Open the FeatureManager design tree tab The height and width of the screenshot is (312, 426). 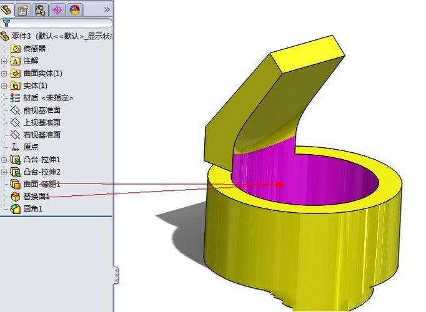pyautogui.click(x=6, y=10)
